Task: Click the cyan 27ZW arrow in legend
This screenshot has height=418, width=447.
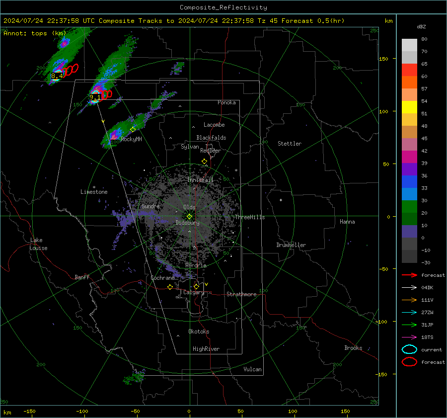Action: tap(409, 313)
